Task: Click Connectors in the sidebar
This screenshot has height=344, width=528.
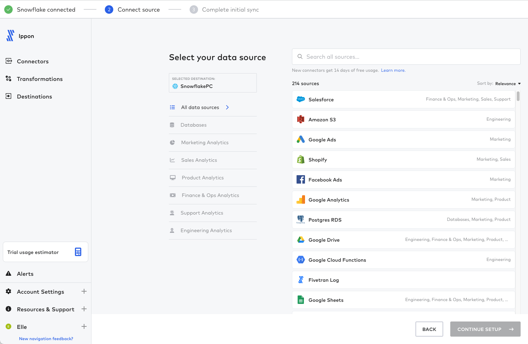Action: [33, 61]
